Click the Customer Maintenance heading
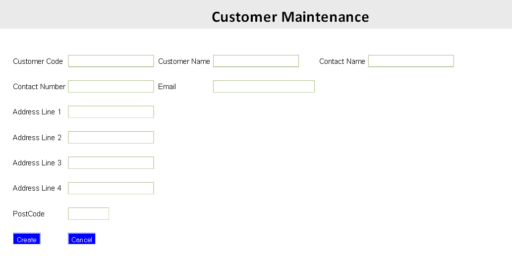Screen dimensions: 512x256 290,17
